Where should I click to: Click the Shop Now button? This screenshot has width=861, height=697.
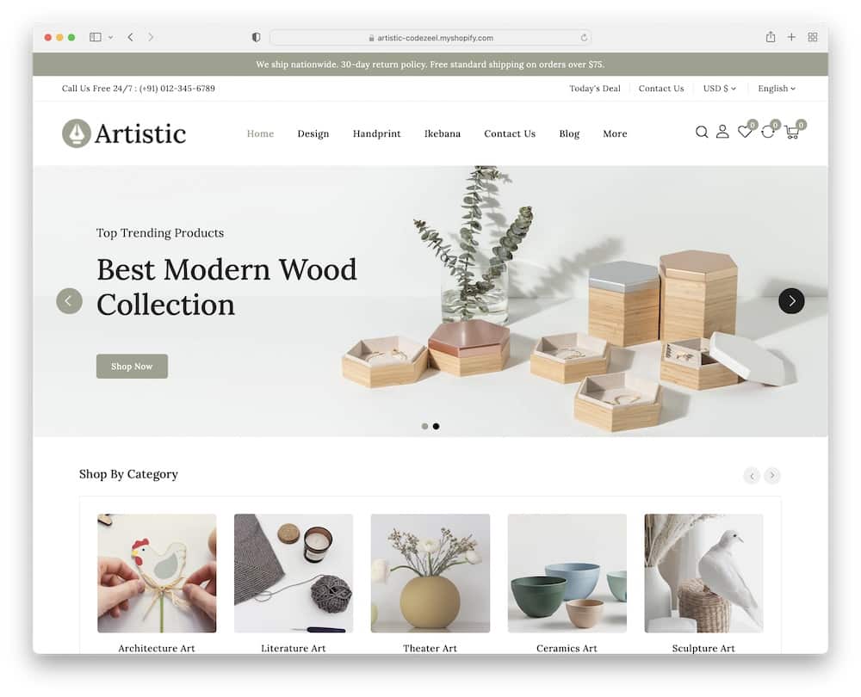[x=132, y=366]
